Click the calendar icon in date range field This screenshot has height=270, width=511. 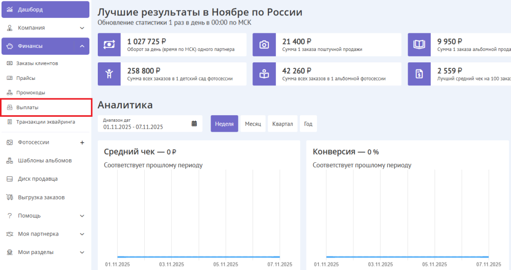point(194,124)
